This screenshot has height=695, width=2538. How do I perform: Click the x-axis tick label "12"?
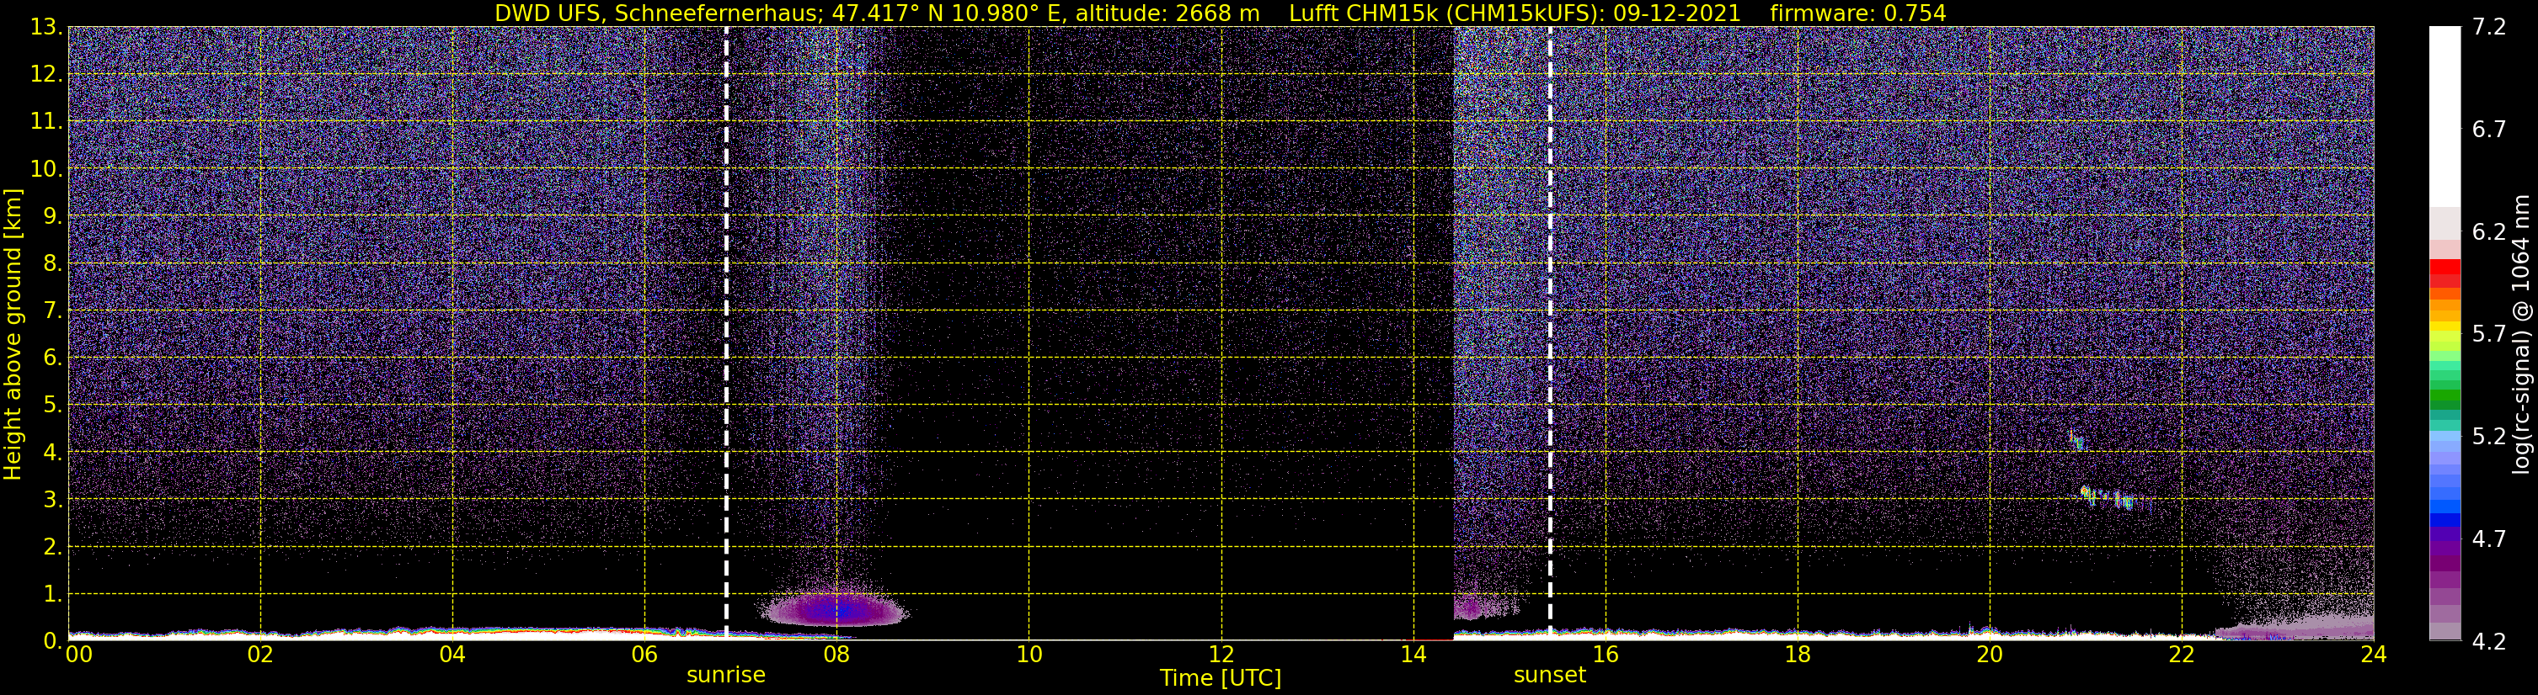click(1221, 655)
